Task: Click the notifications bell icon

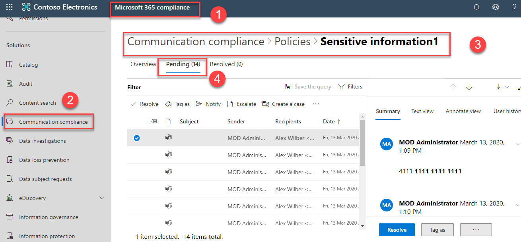Action: pyautogui.click(x=476, y=7)
